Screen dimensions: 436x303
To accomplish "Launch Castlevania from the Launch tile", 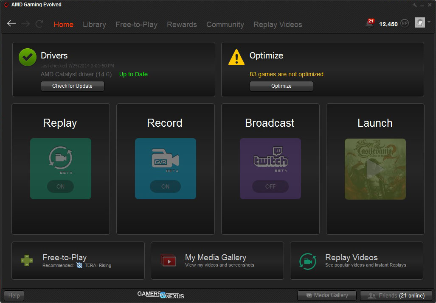I will pyautogui.click(x=375, y=169).
